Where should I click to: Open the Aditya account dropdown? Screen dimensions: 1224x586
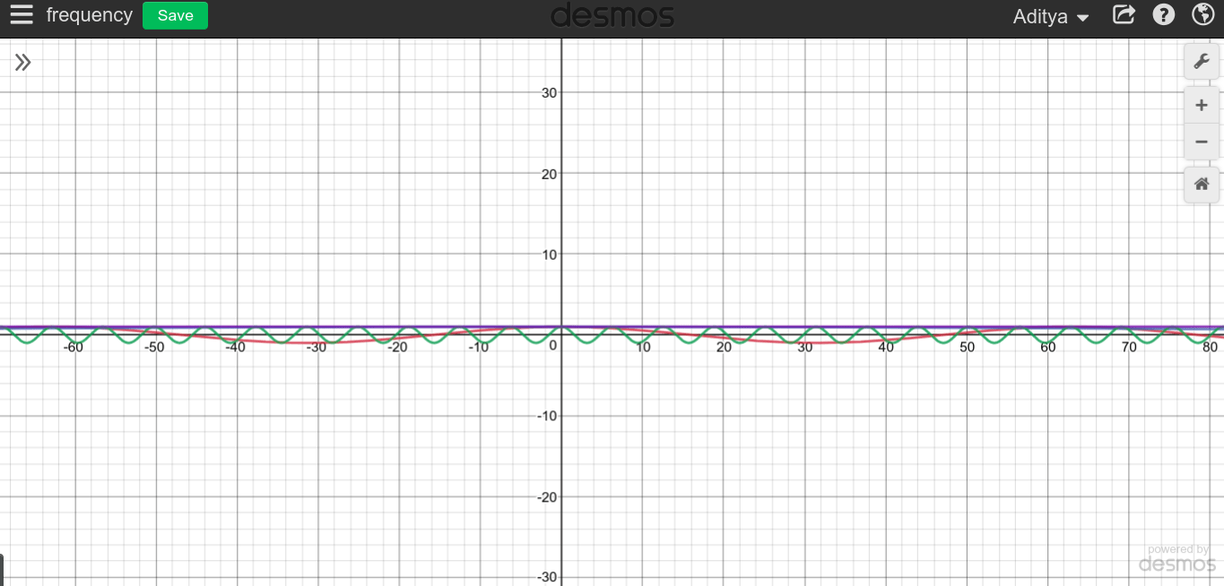click(x=1050, y=15)
